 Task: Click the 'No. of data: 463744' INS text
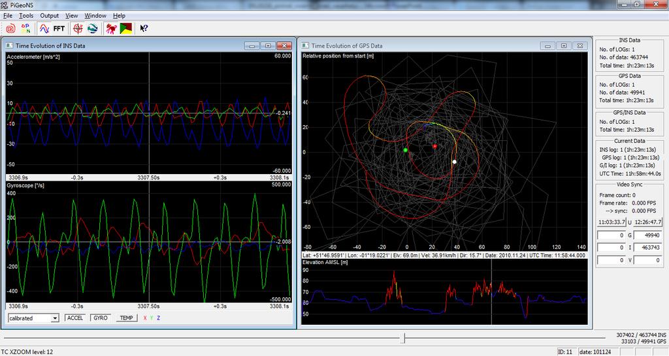pos(623,57)
